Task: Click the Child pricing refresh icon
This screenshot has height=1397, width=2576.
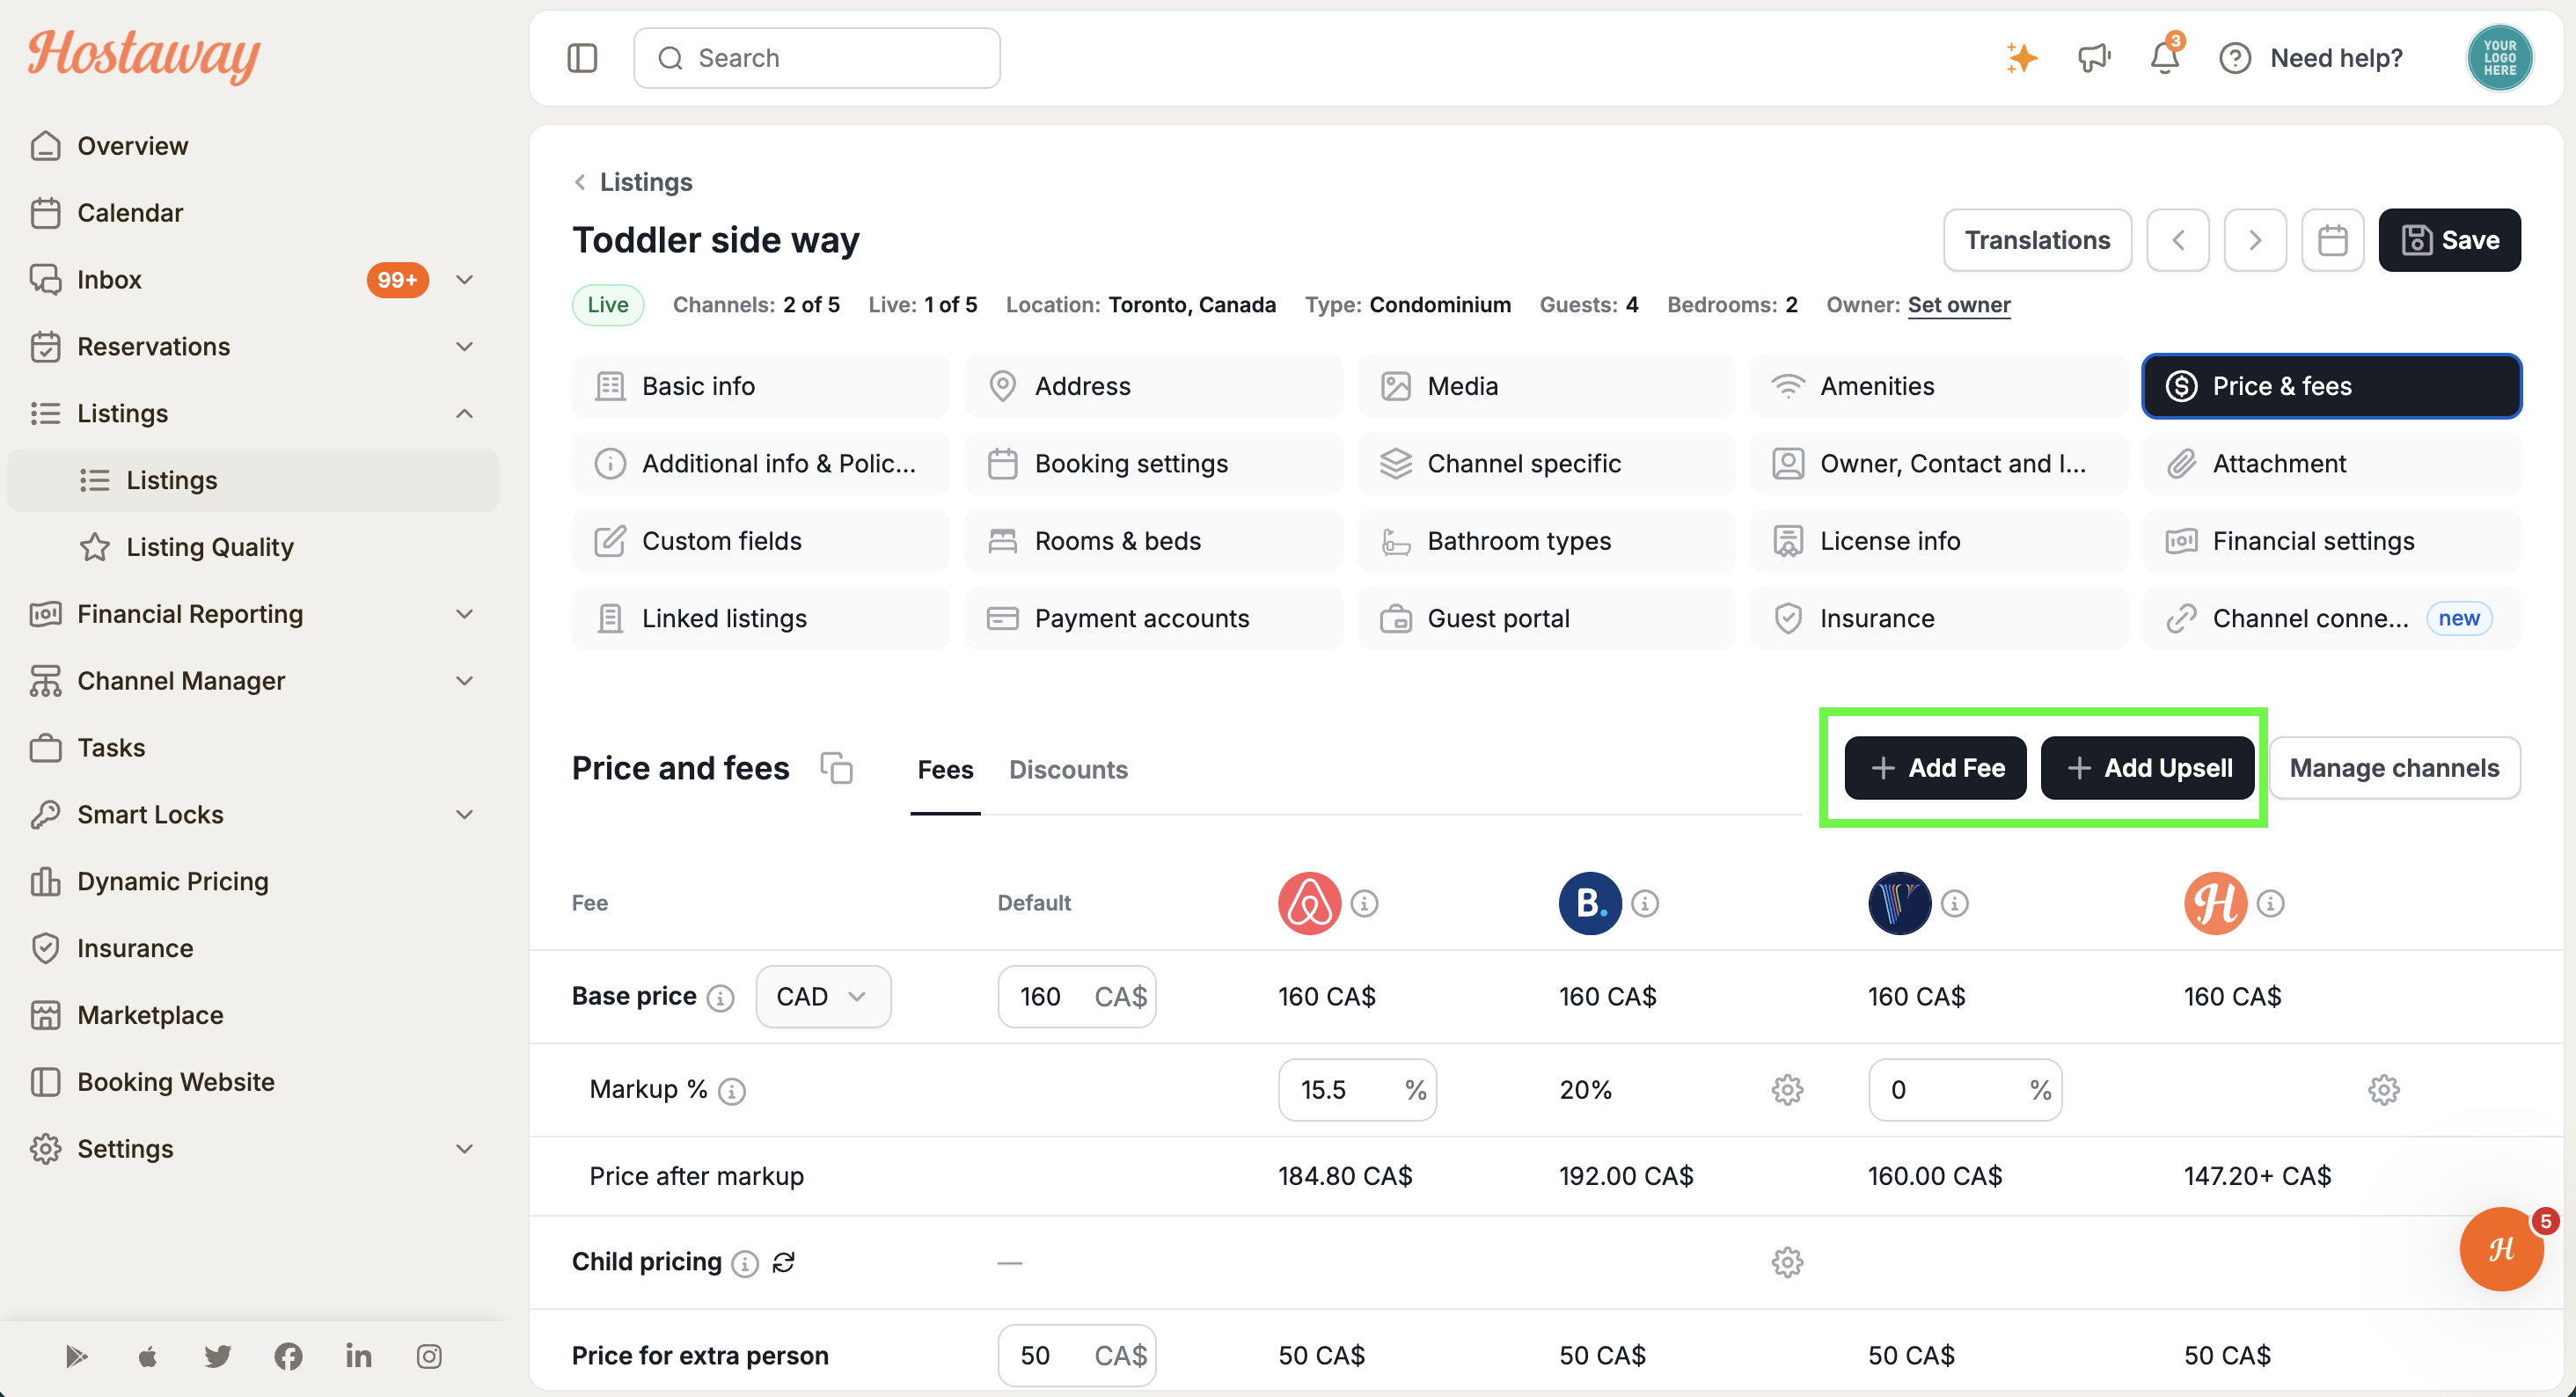Action: (783, 1262)
